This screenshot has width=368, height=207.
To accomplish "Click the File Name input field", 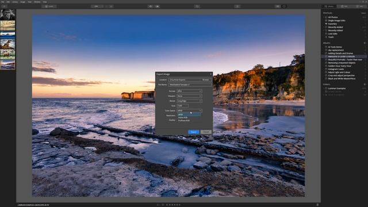I will [190, 85].
